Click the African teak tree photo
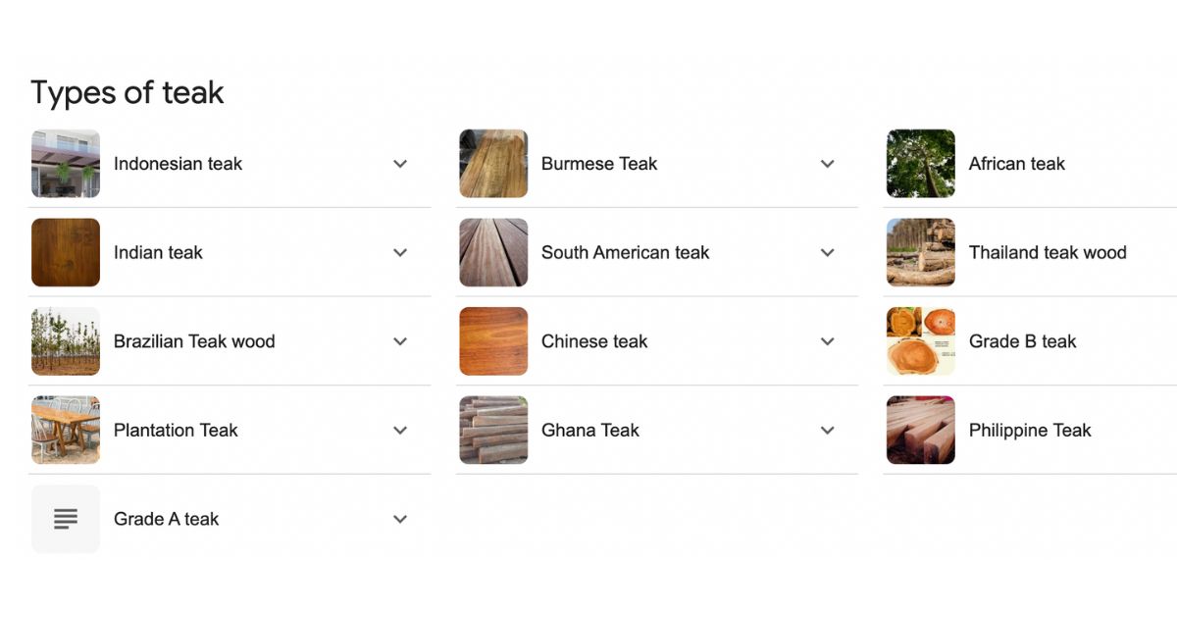1177x618 pixels. click(920, 163)
